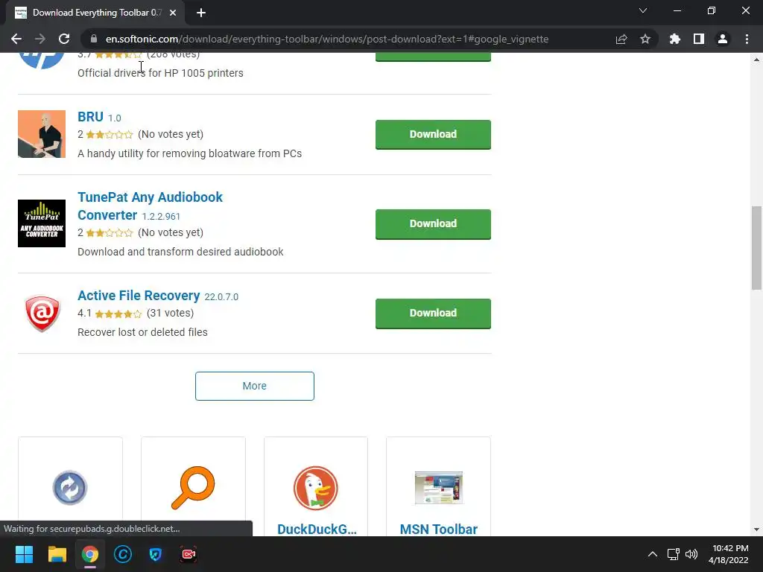Click the Active File Recovery shield icon

(42, 314)
